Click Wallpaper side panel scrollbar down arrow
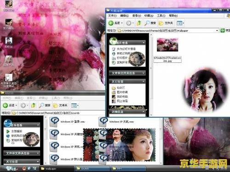Viewport: 230px width, 172px height. 151,115
